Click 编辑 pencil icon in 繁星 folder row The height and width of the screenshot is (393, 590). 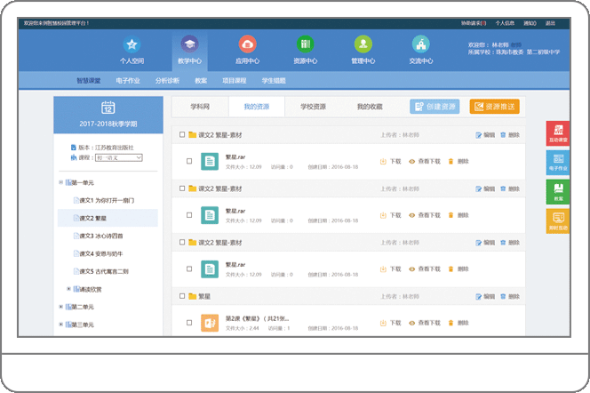click(478, 297)
